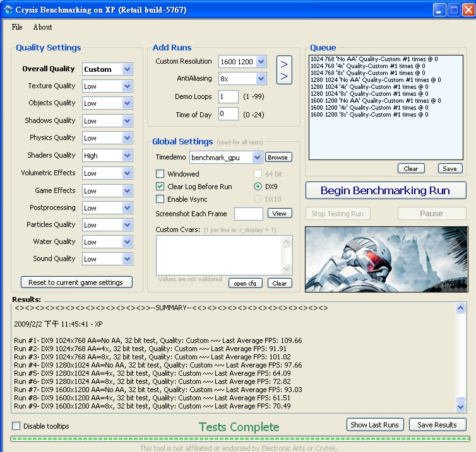Click Reset to current game settings
Screen dimensions: 476x452
(x=76, y=282)
